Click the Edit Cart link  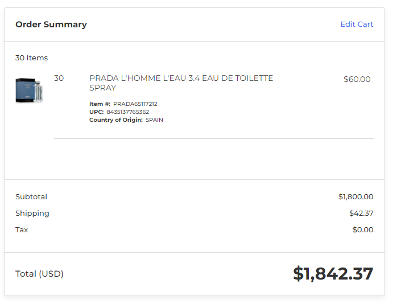click(x=357, y=24)
